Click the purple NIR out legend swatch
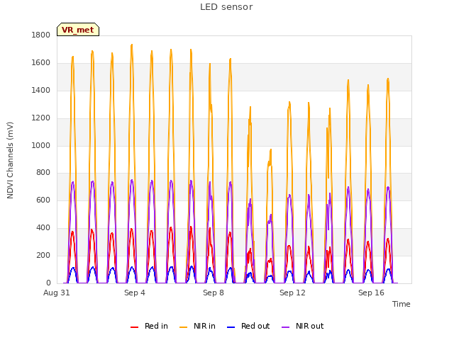 [285, 327]
